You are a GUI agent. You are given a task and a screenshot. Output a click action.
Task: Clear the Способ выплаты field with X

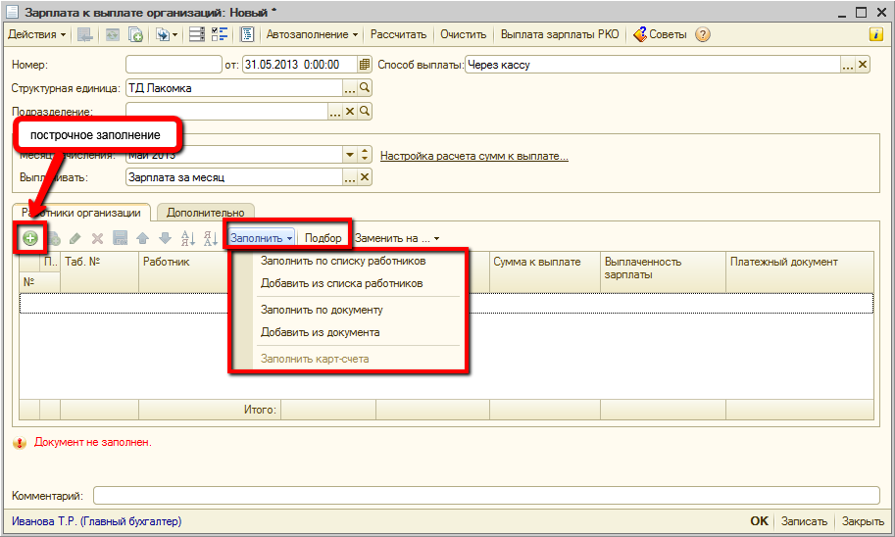pos(863,65)
